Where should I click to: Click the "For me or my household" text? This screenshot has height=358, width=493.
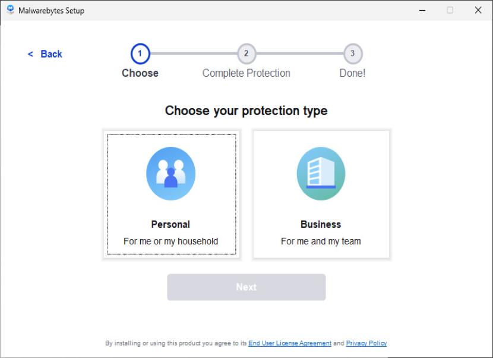pyautogui.click(x=171, y=241)
